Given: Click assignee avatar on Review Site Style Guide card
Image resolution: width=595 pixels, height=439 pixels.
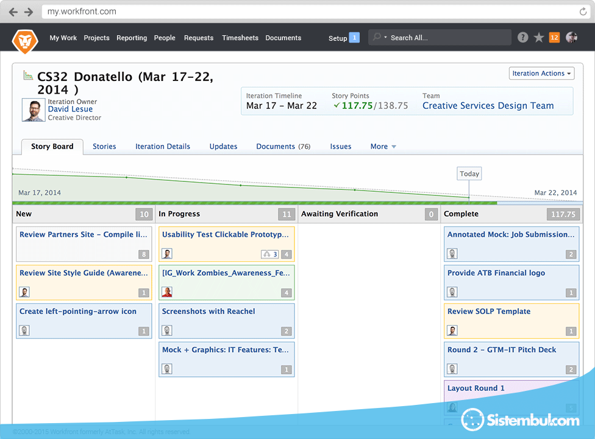Looking at the screenshot, I should tap(24, 292).
